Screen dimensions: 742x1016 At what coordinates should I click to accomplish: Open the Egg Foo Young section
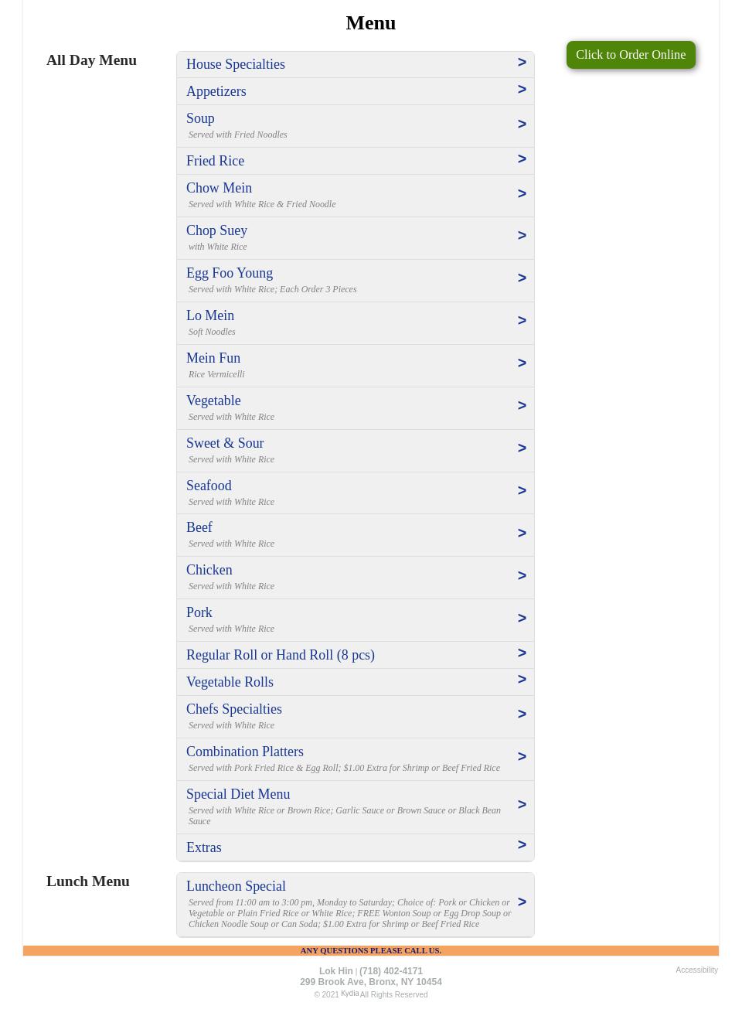(x=356, y=281)
